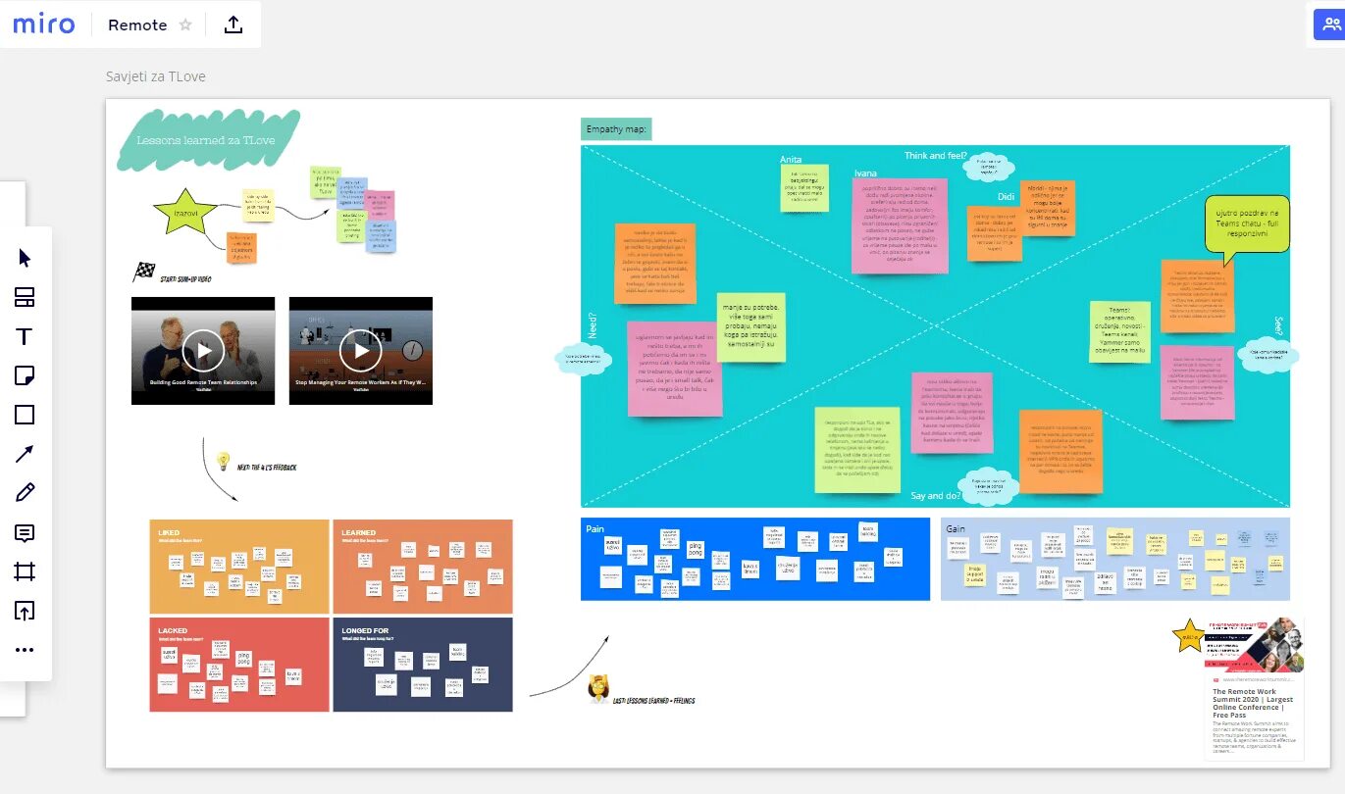Screen dimensions: 1345x794
Task: Click the export upload icon
Action: coord(233,25)
